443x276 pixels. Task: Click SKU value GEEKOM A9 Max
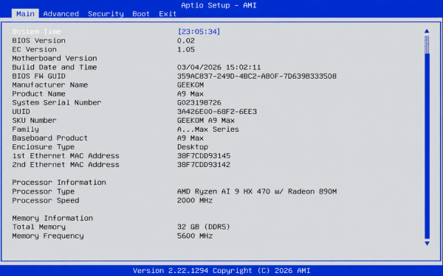click(206, 121)
